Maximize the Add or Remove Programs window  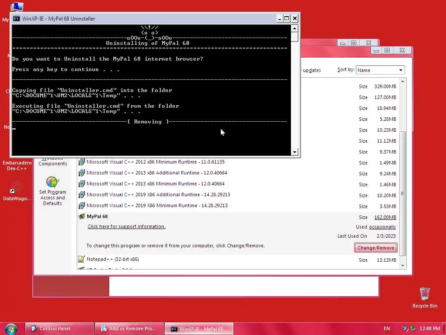pos(387,51)
